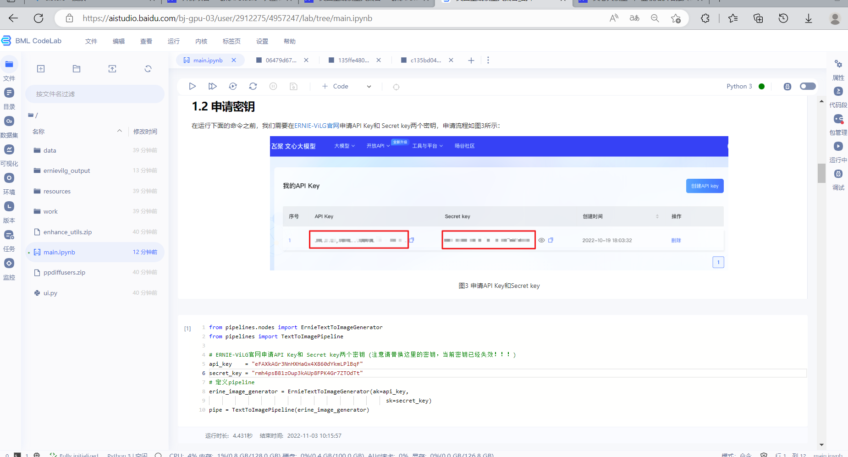The height and width of the screenshot is (457, 848).
Task: Click the notebook vertical scrollbar thumb
Action: point(821,173)
